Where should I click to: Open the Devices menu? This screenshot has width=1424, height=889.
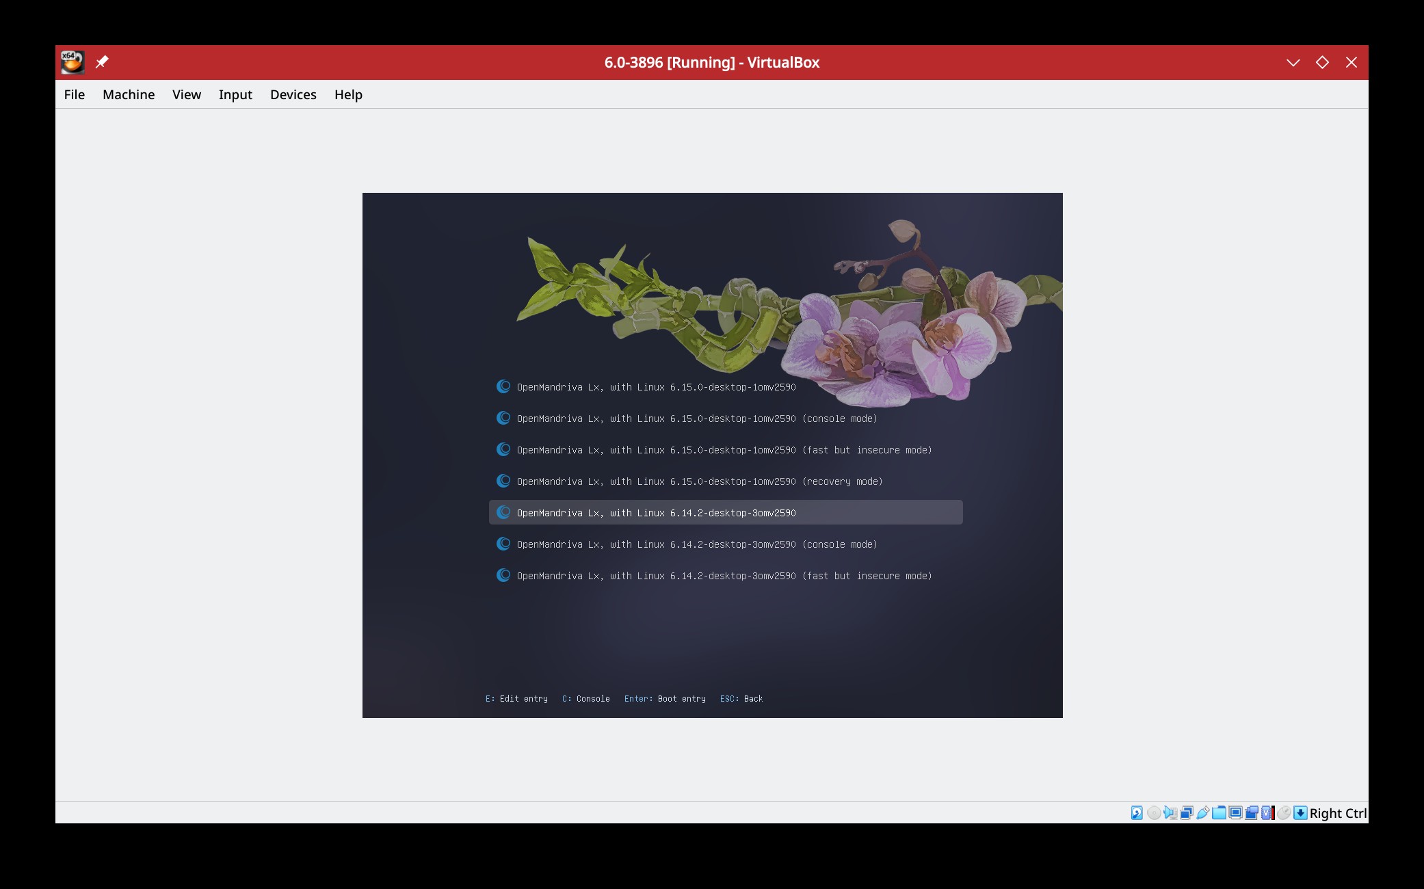[x=293, y=94]
